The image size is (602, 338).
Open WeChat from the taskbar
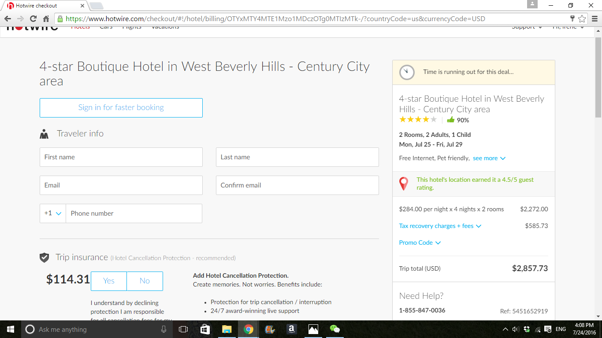click(335, 329)
